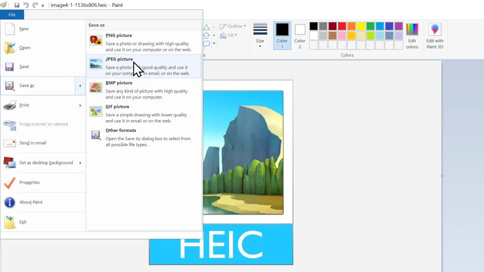
Task: Expand the full shapes gallery
Action: point(214,44)
